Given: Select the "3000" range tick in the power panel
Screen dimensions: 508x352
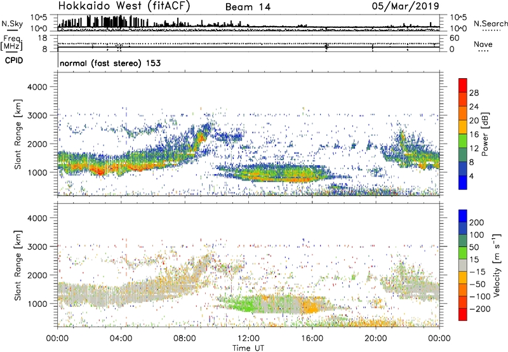Looking at the screenshot, I should pyautogui.click(x=37, y=116).
